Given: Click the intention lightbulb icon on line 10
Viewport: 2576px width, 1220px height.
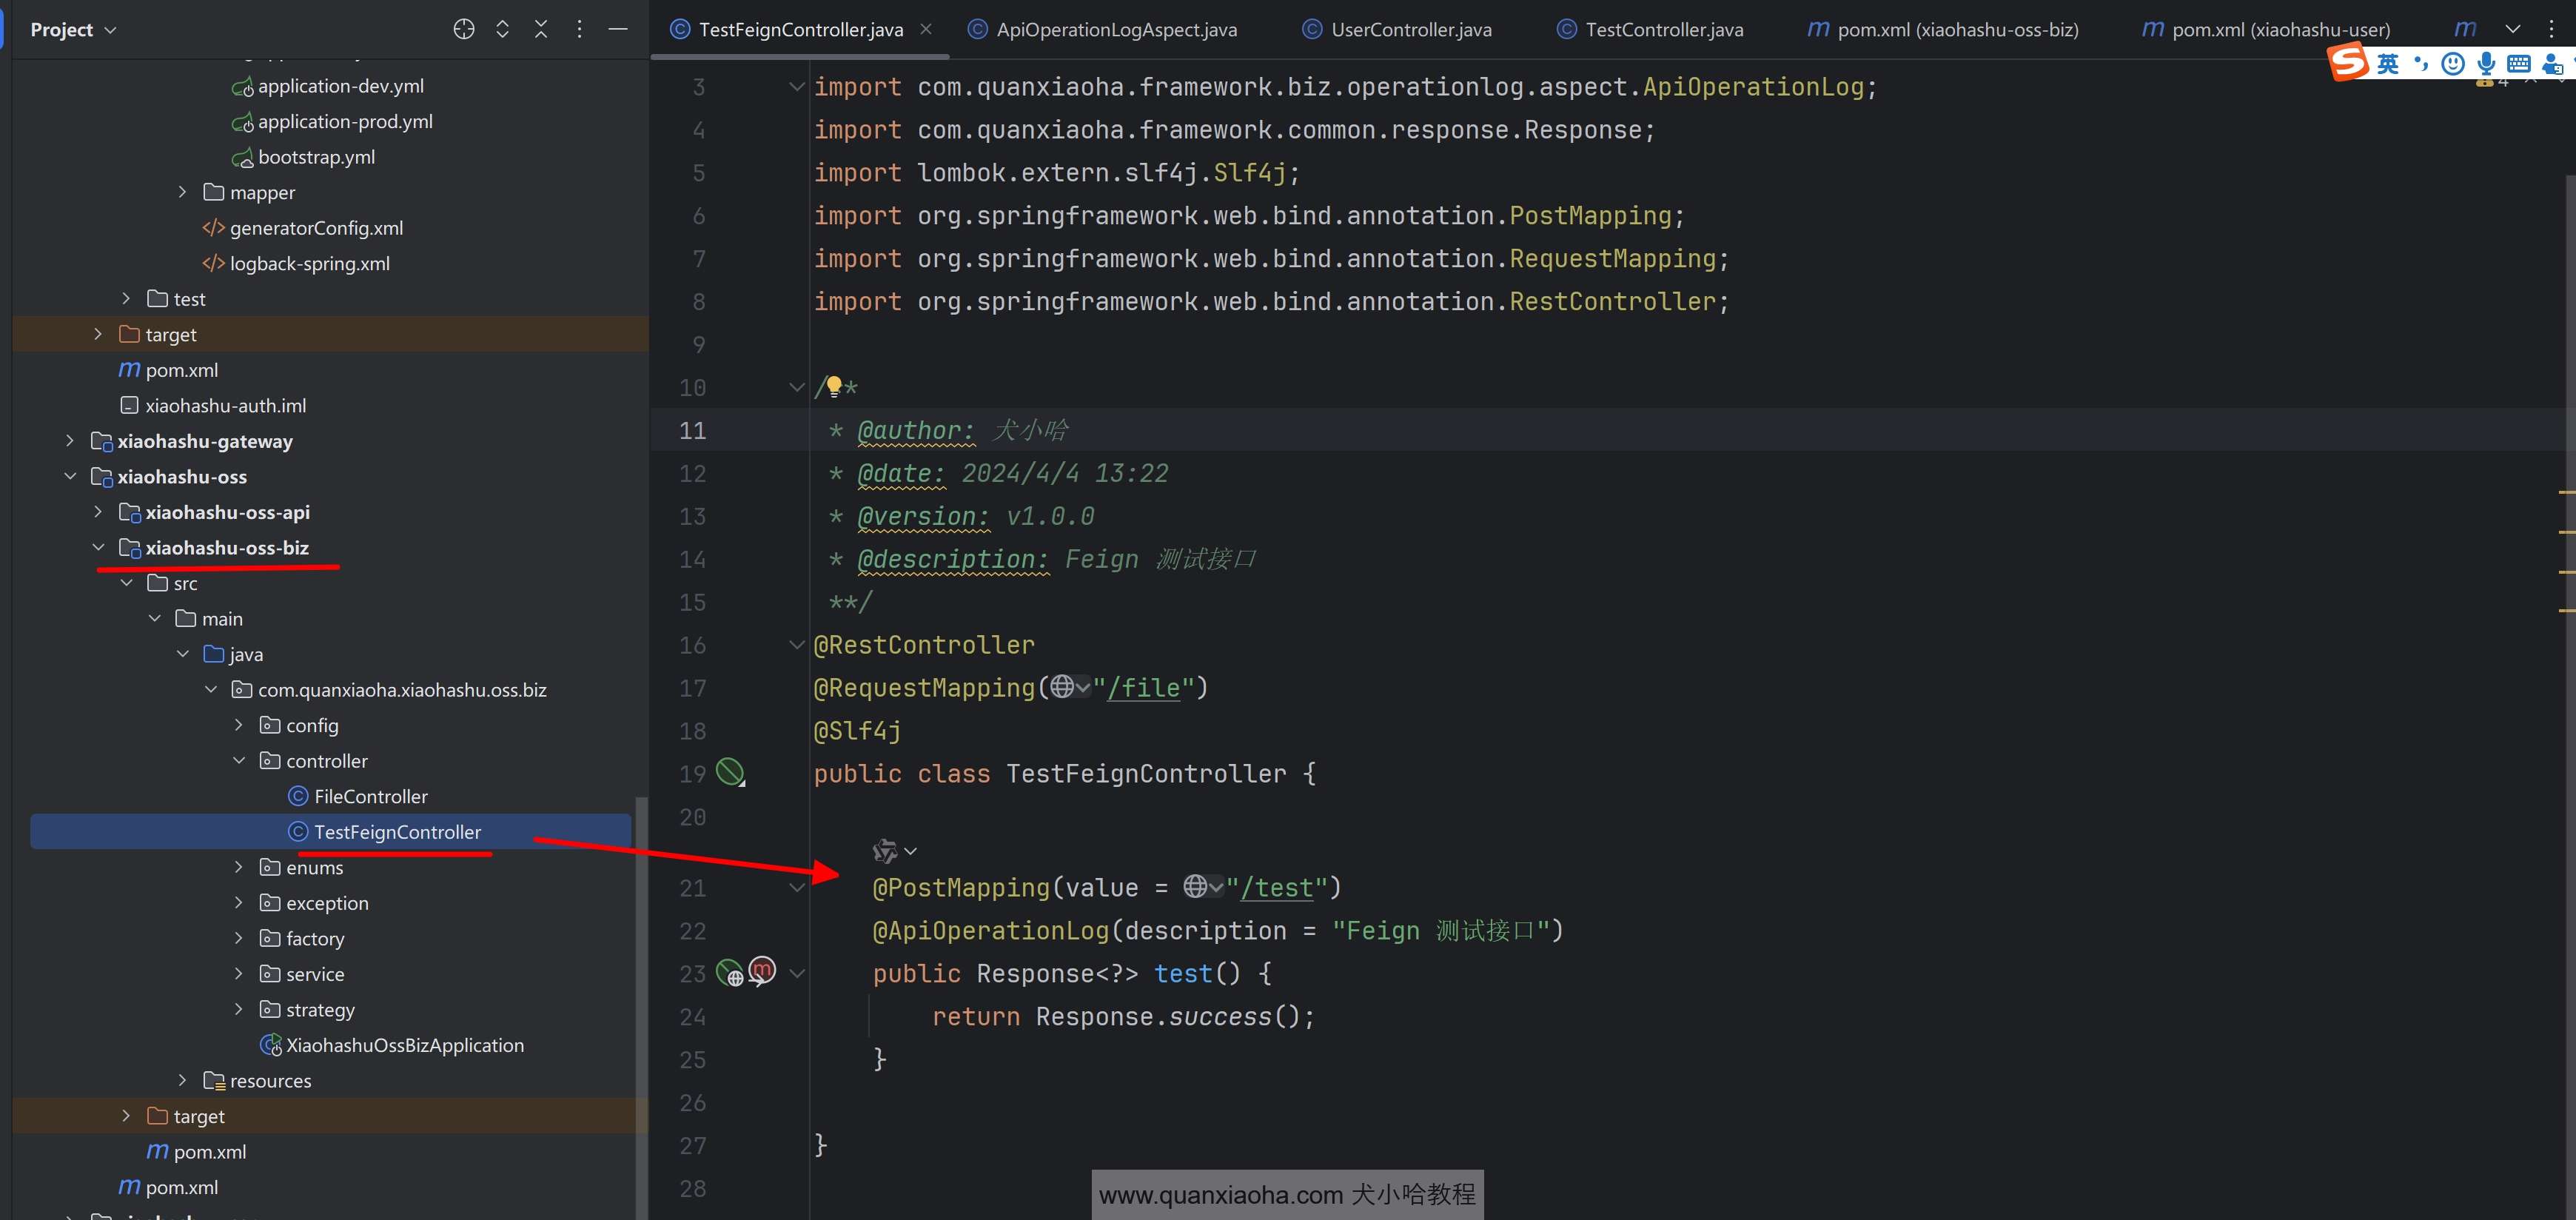Looking at the screenshot, I should pyautogui.click(x=834, y=386).
